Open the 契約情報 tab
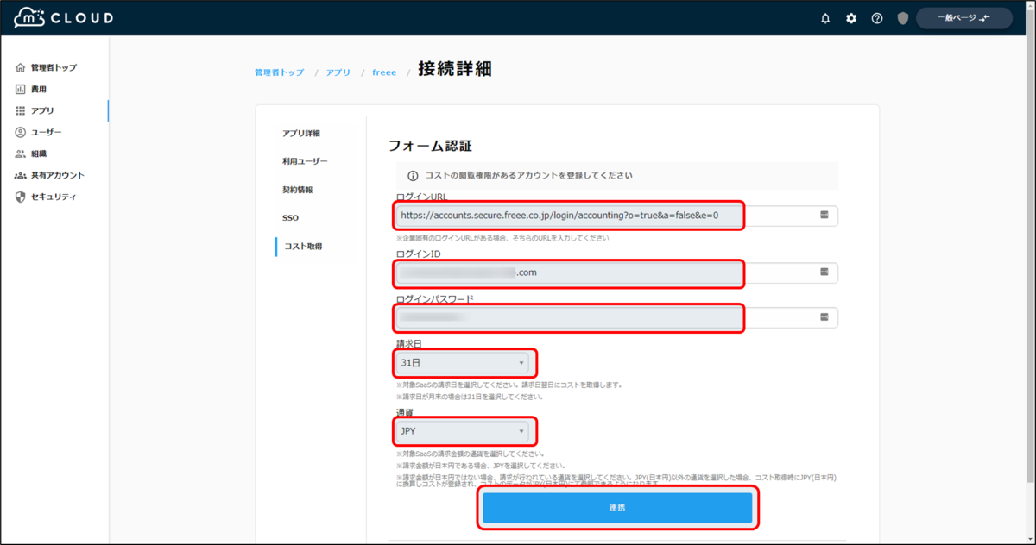 [x=298, y=190]
